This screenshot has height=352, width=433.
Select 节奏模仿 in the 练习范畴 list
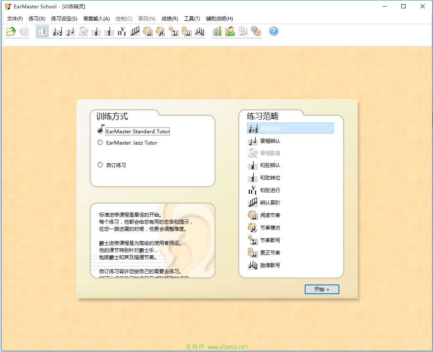pos(264,228)
